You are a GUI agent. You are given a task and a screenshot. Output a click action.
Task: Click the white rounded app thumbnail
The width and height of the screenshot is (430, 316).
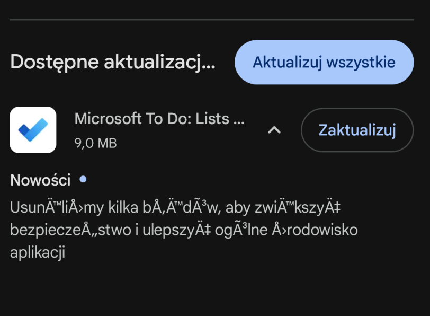pyautogui.click(x=33, y=130)
